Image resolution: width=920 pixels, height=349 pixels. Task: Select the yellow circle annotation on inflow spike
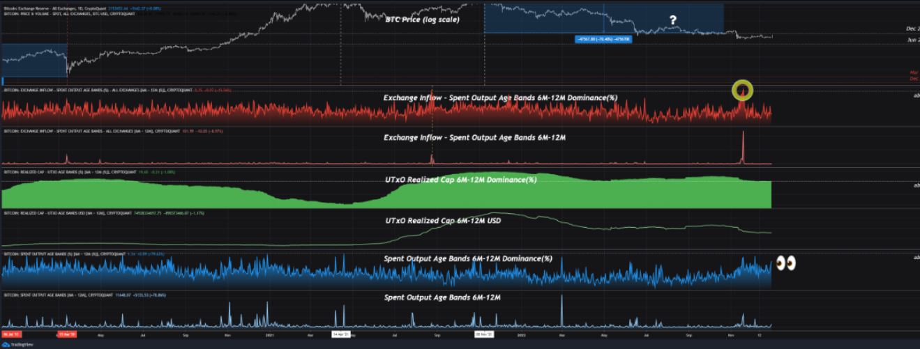point(742,90)
